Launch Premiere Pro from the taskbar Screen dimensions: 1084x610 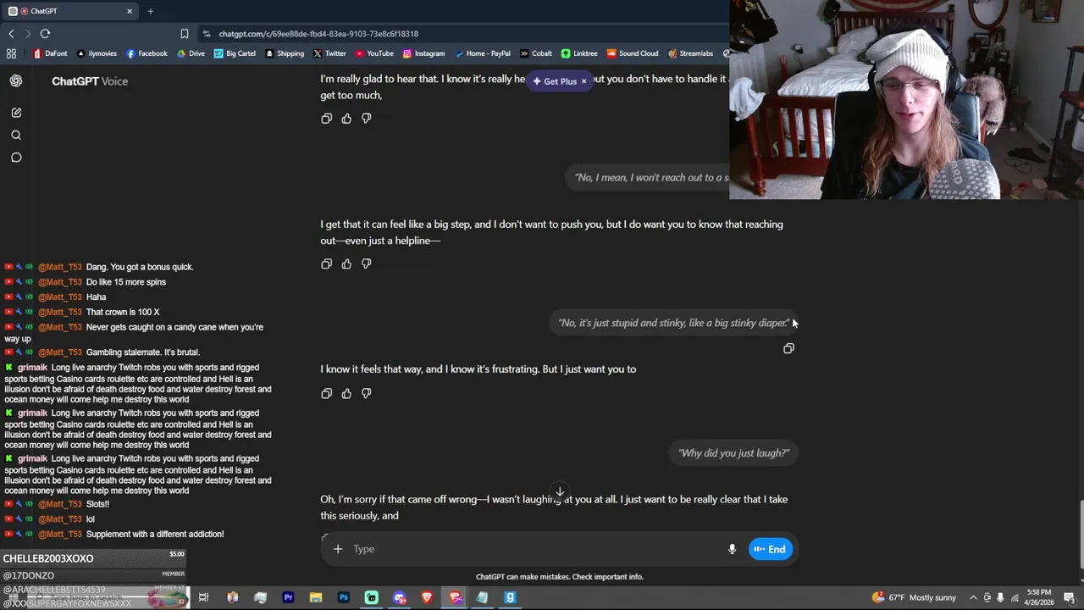tap(288, 597)
